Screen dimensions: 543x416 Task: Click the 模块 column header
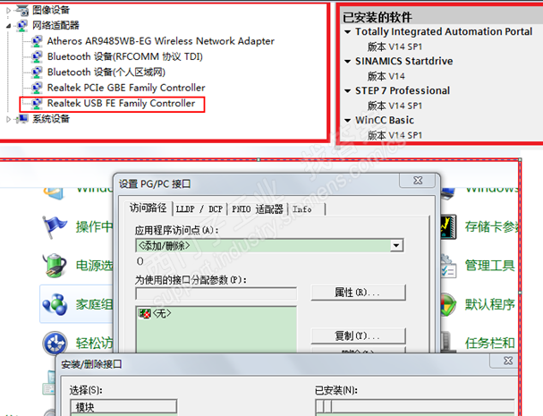tap(124, 407)
